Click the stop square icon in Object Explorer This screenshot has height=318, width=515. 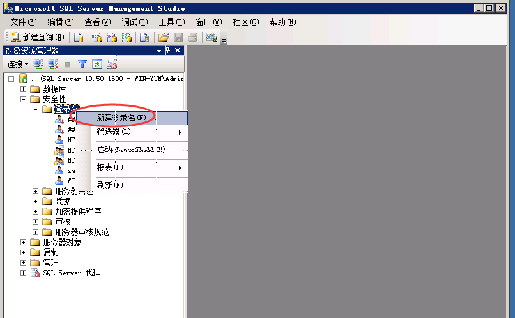click(x=67, y=64)
